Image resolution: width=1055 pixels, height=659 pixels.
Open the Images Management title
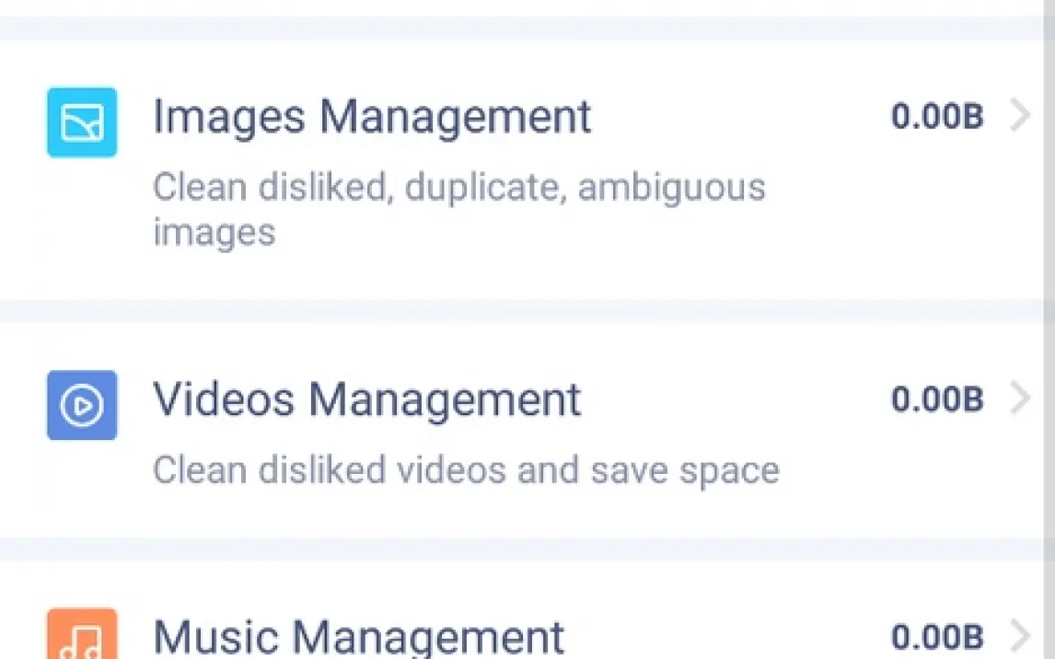tap(372, 118)
